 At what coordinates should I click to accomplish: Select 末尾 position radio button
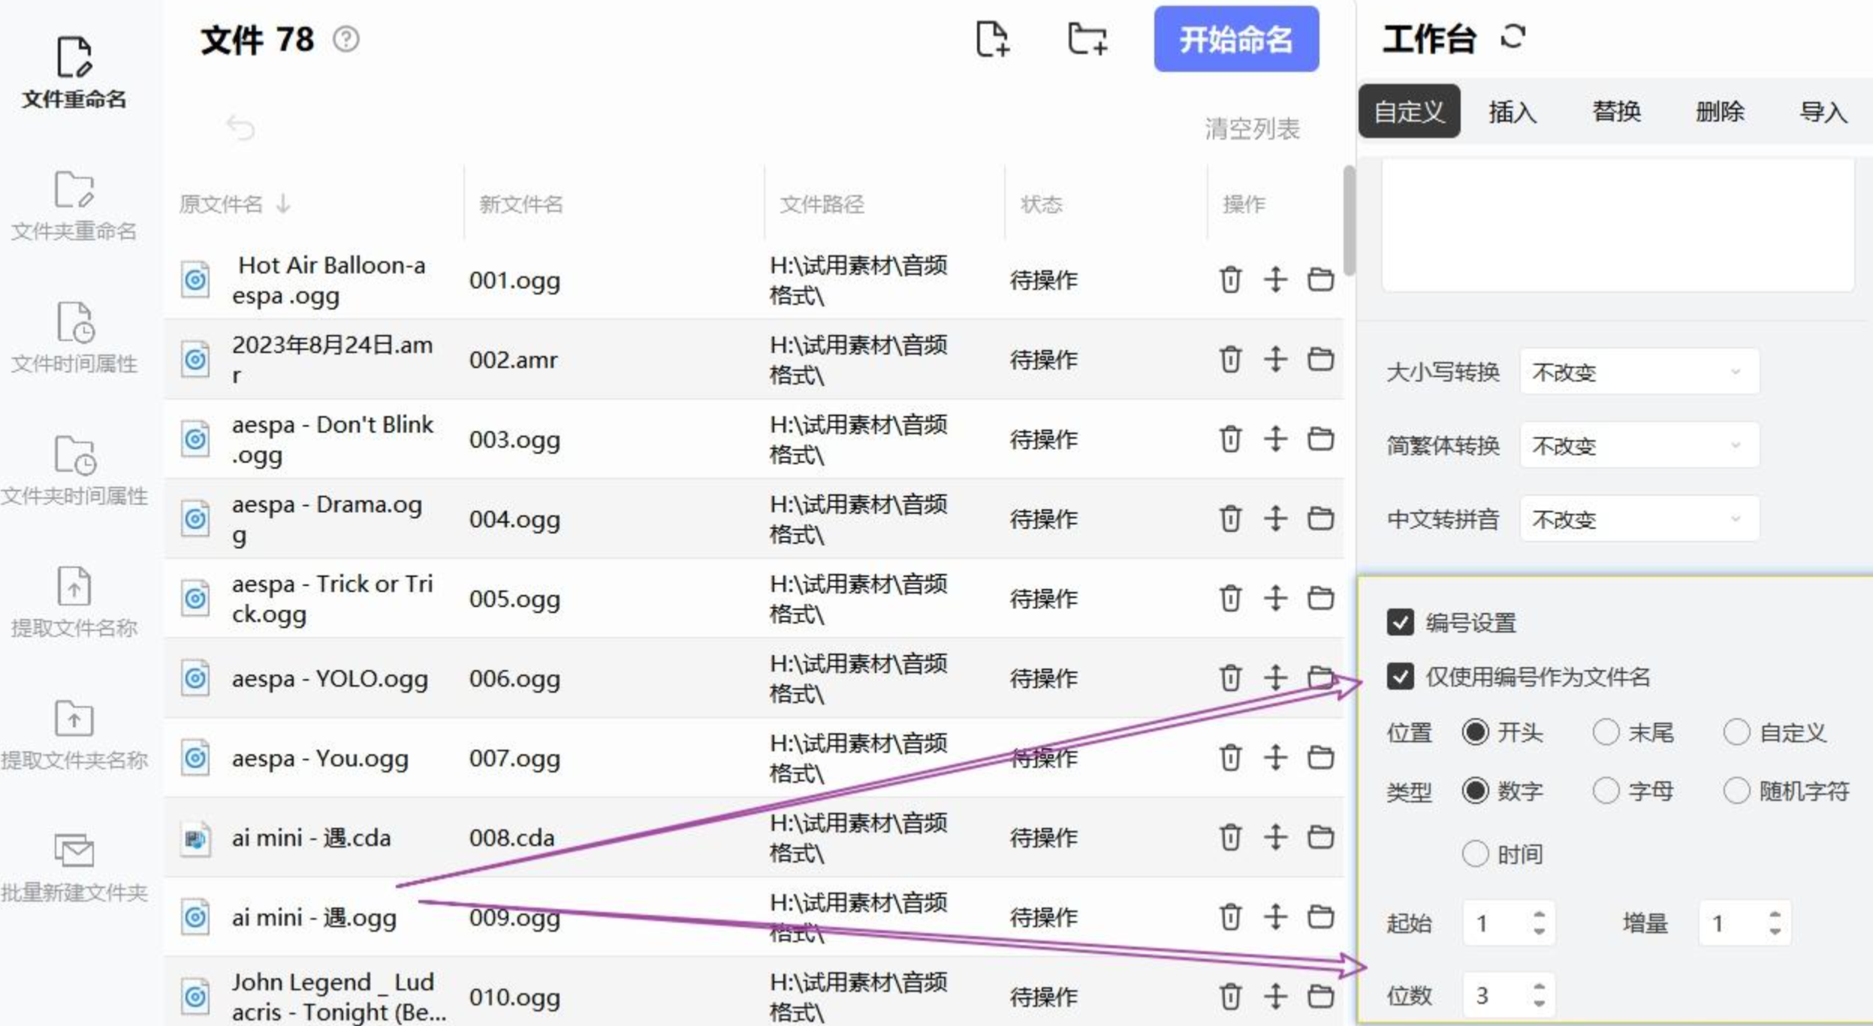tap(1606, 732)
